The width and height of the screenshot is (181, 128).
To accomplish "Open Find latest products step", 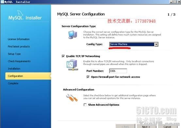I will [19, 46].
